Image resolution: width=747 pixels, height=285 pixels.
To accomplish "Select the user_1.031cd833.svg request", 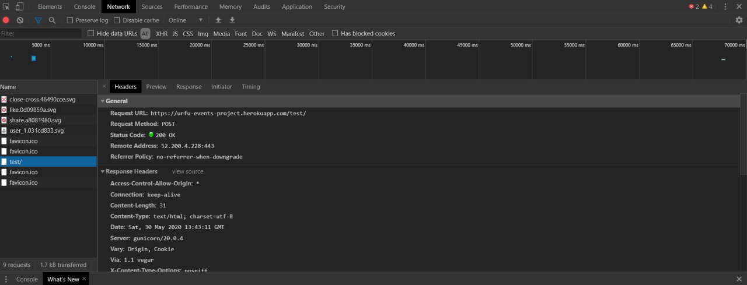I will tap(48, 131).
